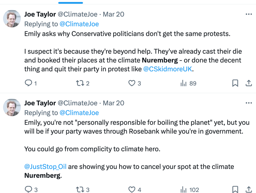Click @ClimateJoe in first Replying to line
The width and height of the screenshot is (256, 193).
coord(79,24)
